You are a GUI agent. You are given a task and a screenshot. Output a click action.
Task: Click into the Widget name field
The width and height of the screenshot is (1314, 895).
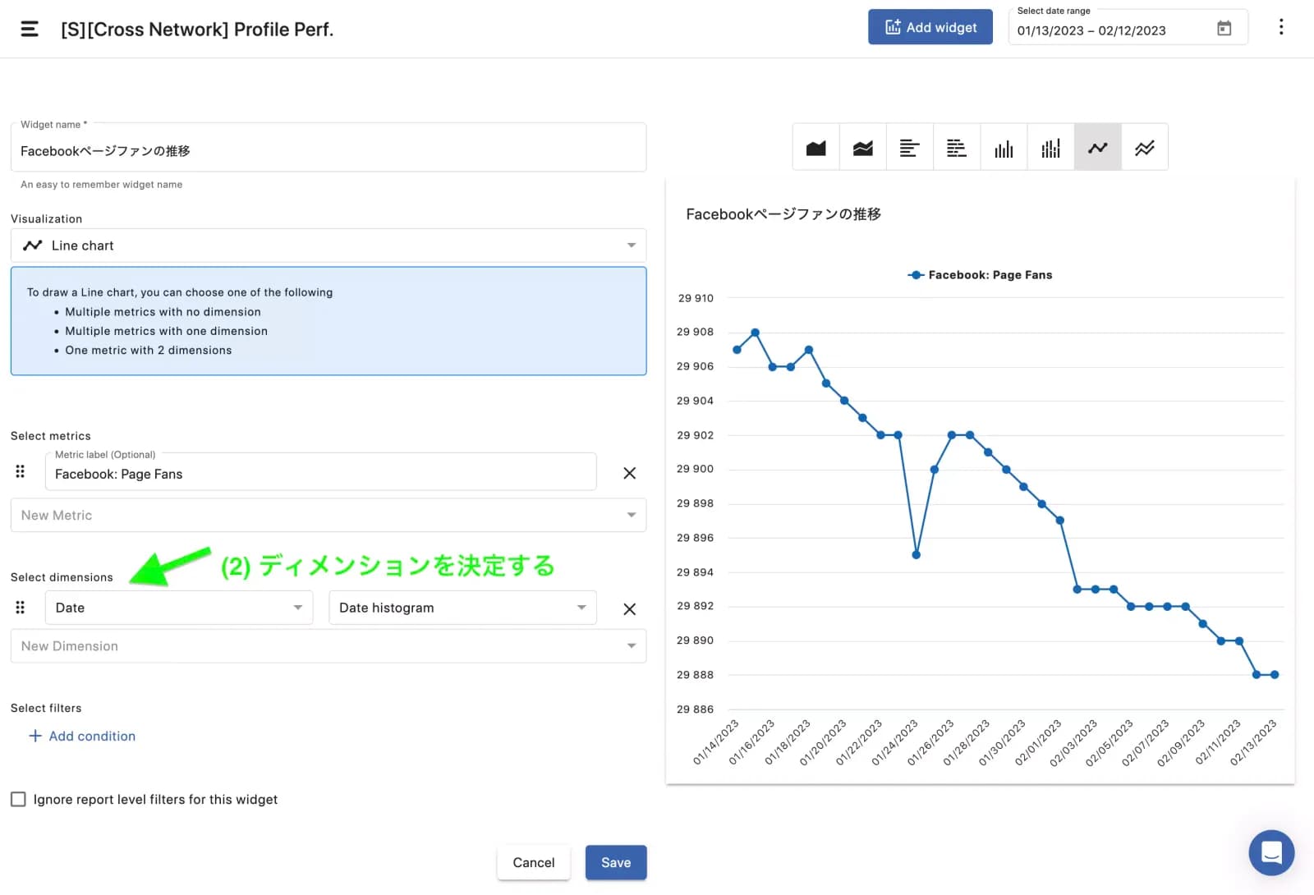point(328,151)
